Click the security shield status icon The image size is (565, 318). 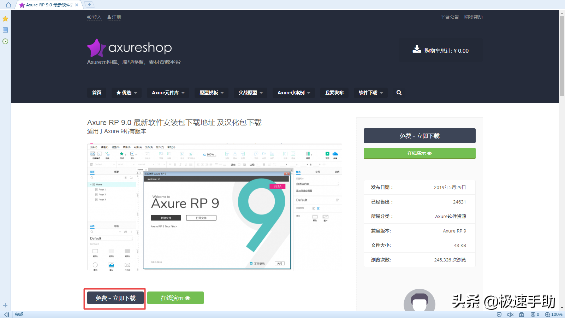click(499, 314)
